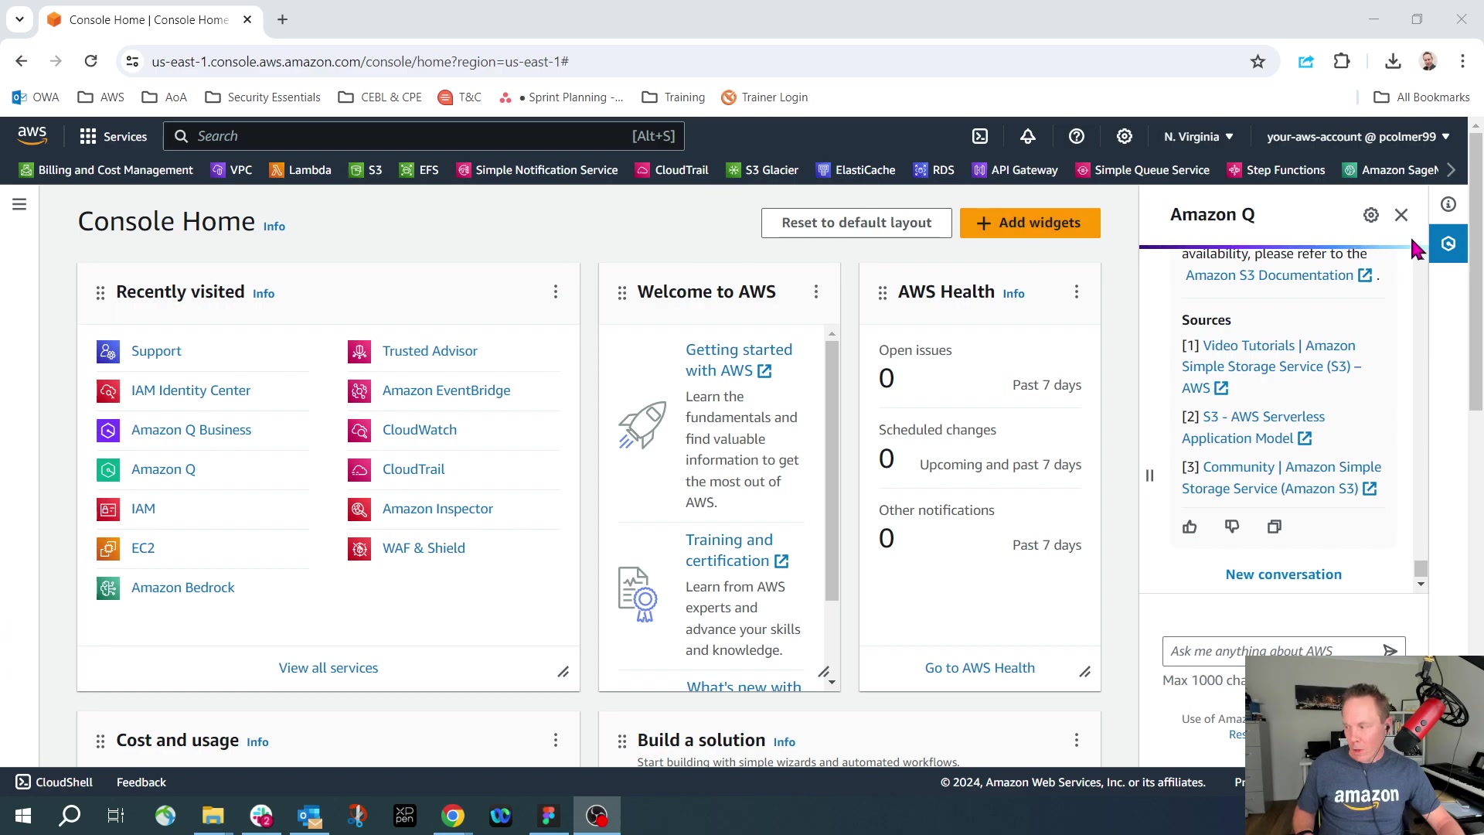1484x835 pixels.
Task: Open Training and certification link
Action: [737, 550]
